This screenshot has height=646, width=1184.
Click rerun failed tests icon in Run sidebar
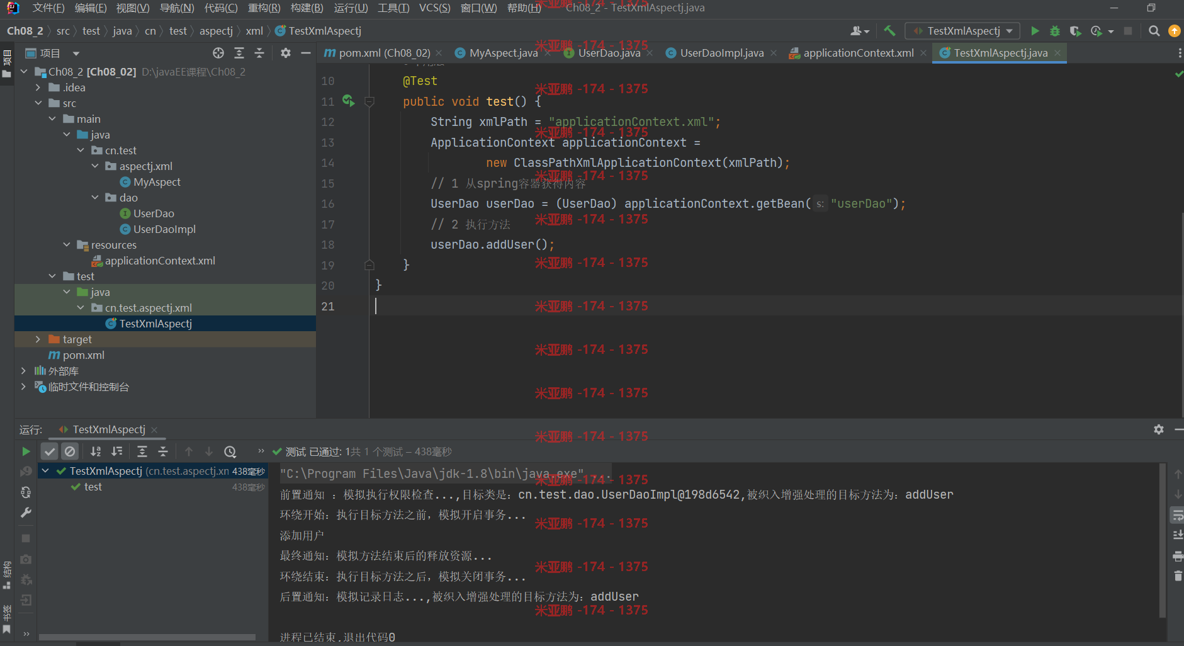[26, 472]
